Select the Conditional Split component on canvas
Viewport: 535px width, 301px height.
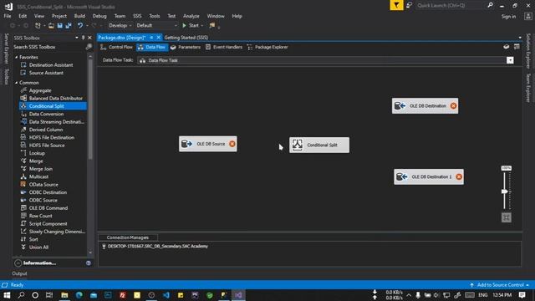coord(319,145)
